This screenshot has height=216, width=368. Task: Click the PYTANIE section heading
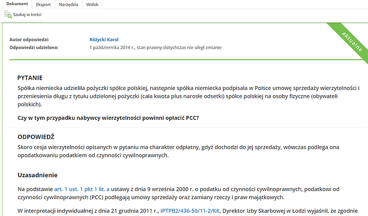[x=30, y=78]
